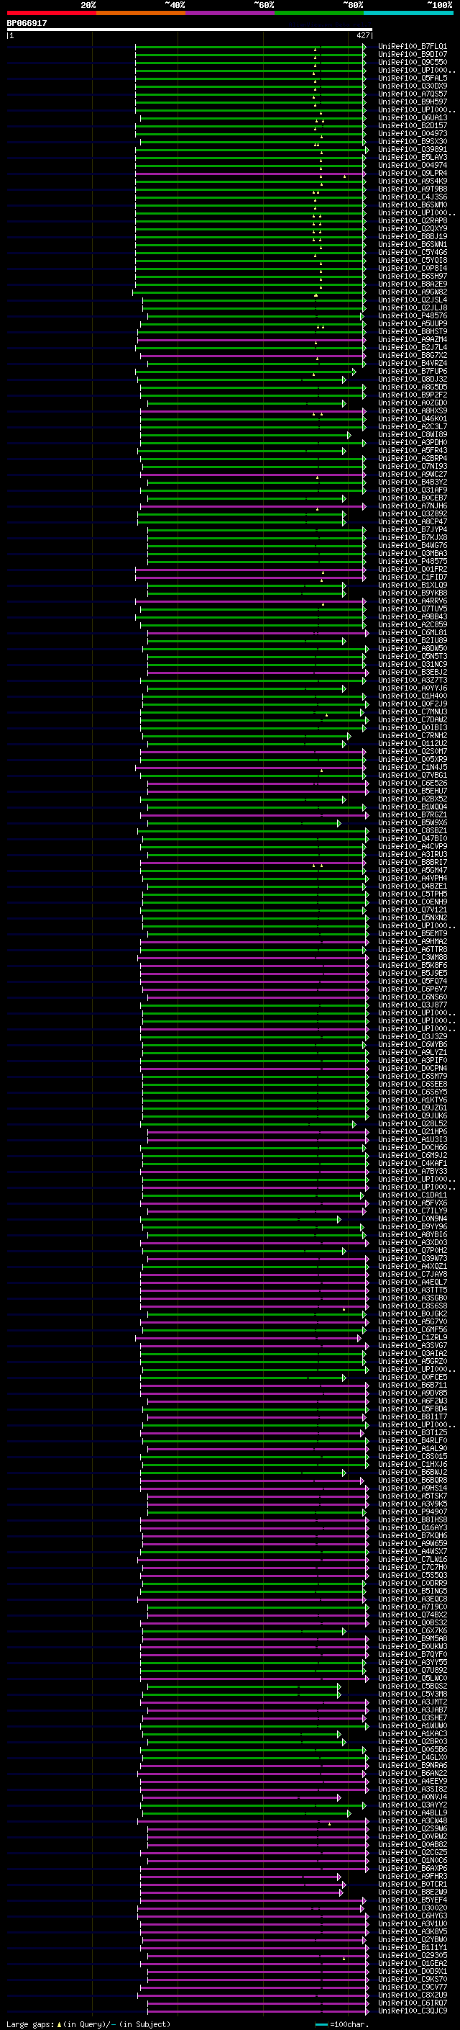Click the green alignment bar for B7FL01
Screen dimensions: 460x2030
tap(250, 47)
